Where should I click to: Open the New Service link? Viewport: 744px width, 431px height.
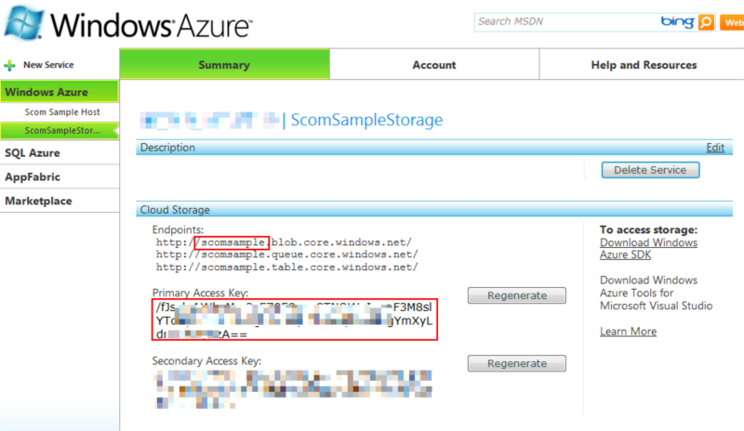pos(48,65)
